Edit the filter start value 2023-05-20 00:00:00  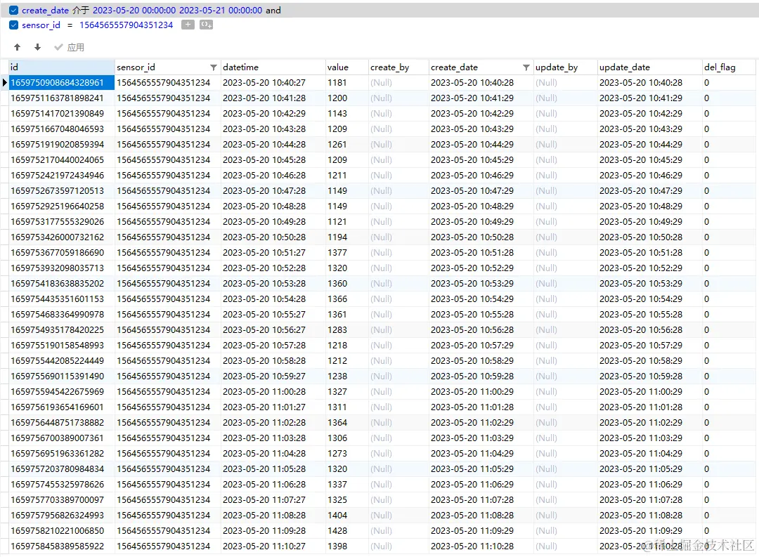click(x=134, y=10)
